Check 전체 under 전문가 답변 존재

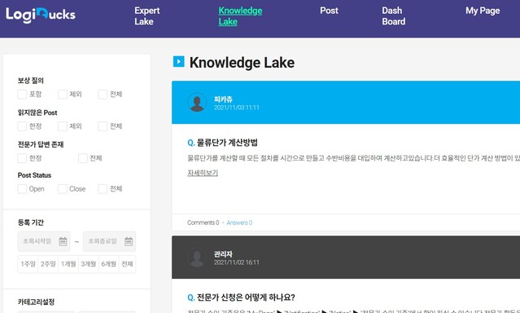82,158
